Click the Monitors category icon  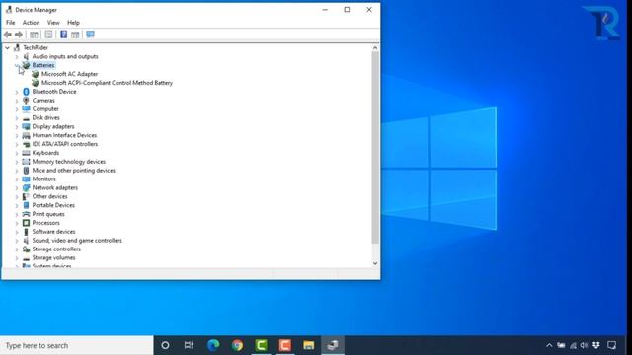click(x=27, y=179)
